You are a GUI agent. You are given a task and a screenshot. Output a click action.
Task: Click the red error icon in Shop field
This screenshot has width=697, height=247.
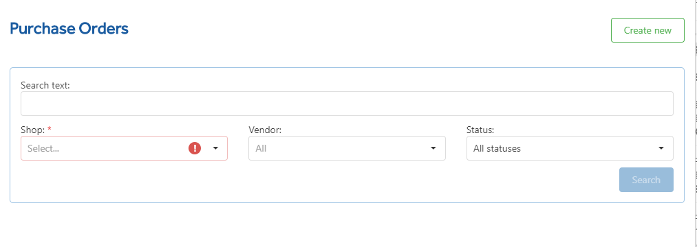tap(195, 148)
